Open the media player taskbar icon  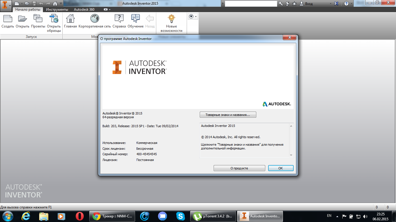tap(61, 216)
